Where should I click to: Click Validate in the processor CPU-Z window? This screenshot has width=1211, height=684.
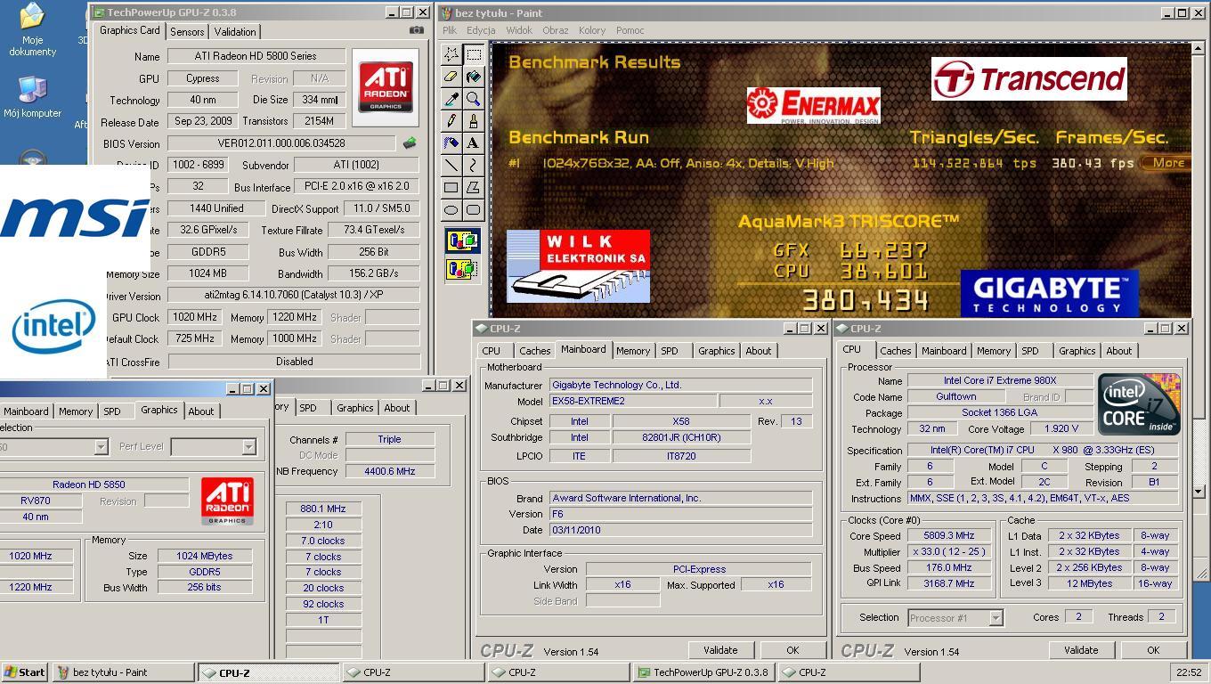click(1081, 650)
